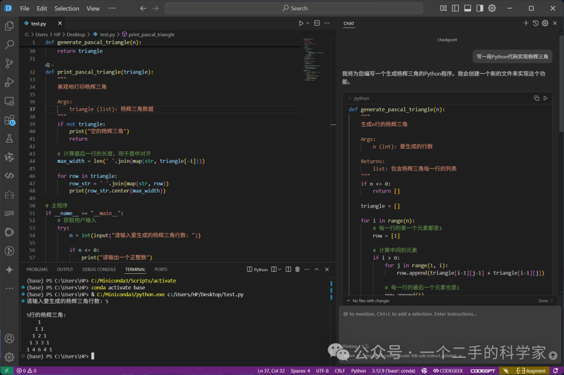This screenshot has width=564, height=375.
Task: Open CODEGEEX status bar item
Action: pyautogui.click(x=448, y=371)
